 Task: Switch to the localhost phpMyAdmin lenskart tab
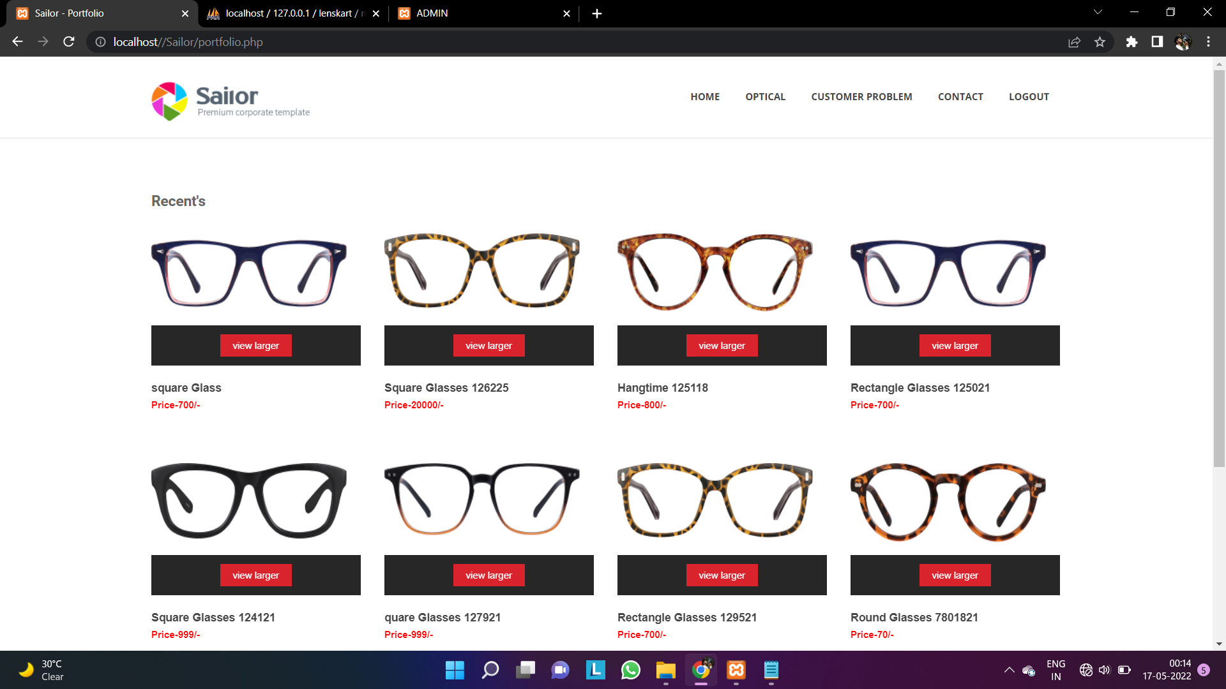294,13
